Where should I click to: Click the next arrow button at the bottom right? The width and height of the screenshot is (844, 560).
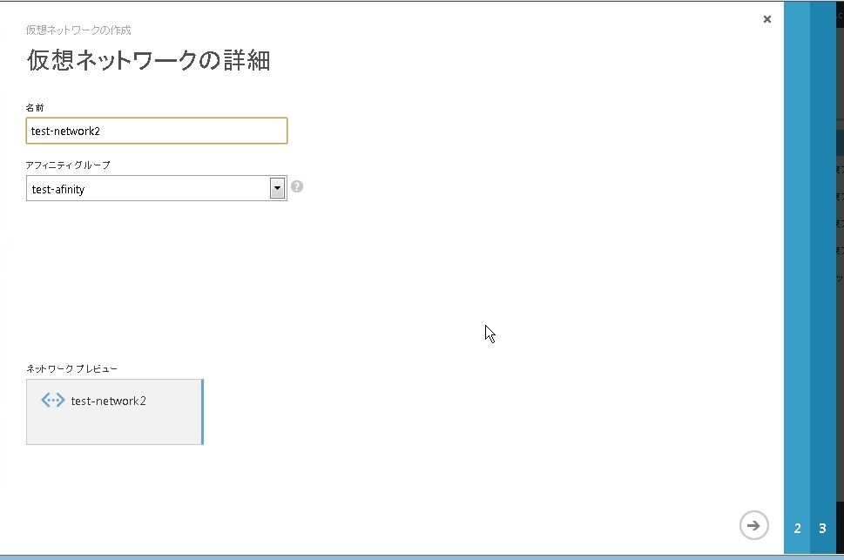[x=754, y=525]
